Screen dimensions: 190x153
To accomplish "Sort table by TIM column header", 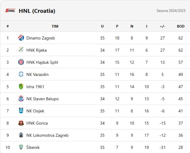I will 55,26.
